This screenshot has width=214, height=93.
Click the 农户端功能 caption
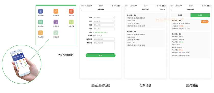[65, 55]
